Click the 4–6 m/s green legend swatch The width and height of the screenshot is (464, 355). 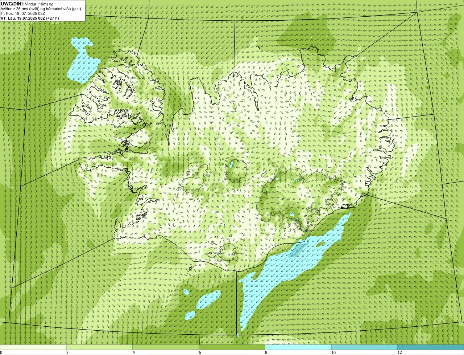tap(166, 347)
